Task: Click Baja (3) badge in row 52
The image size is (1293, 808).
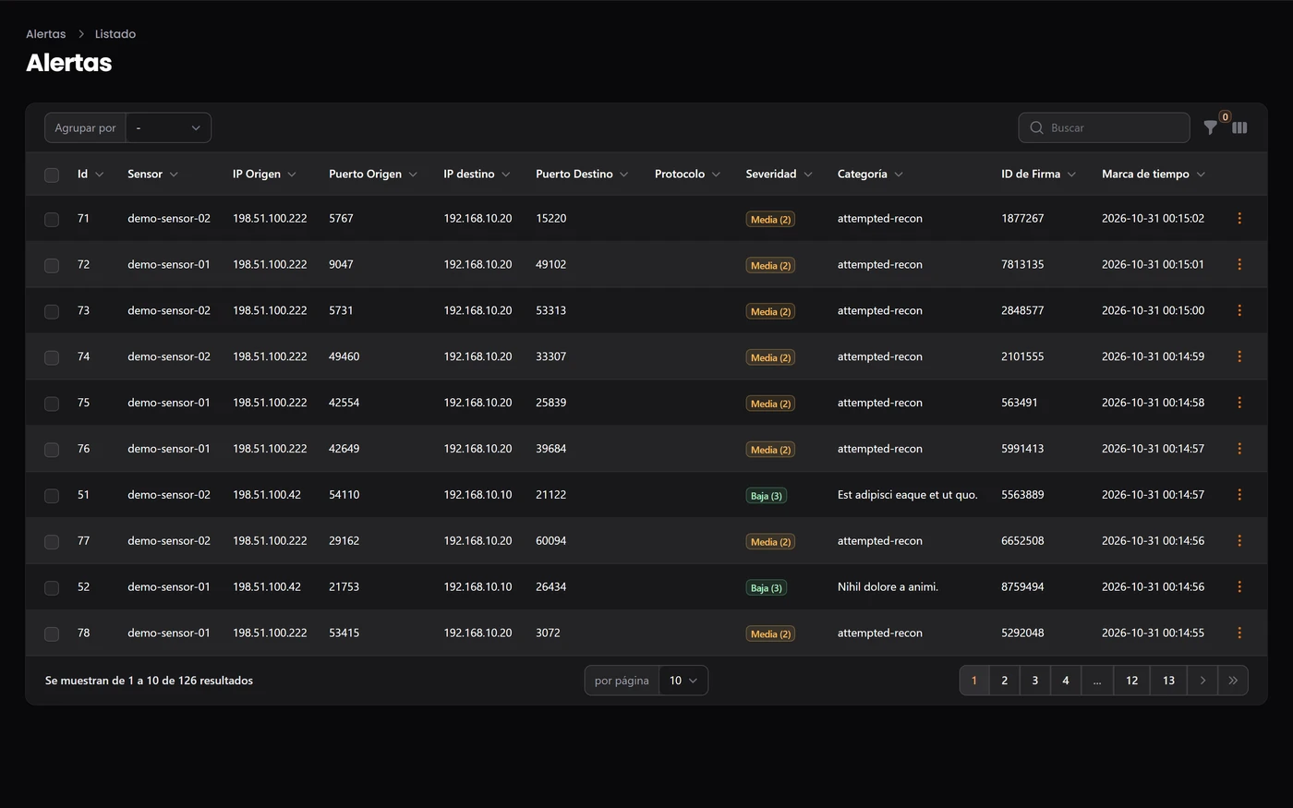Action: (767, 588)
